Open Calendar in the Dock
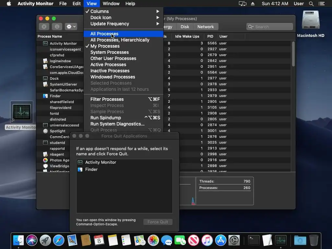Screen dimensions: 332x249 99,240
